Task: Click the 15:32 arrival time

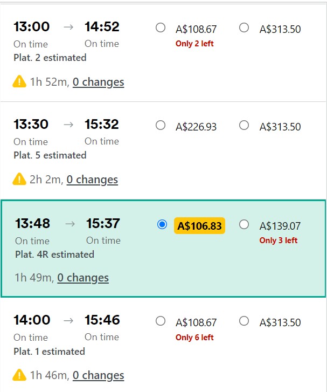Action: pyautogui.click(x=102, y=124)
